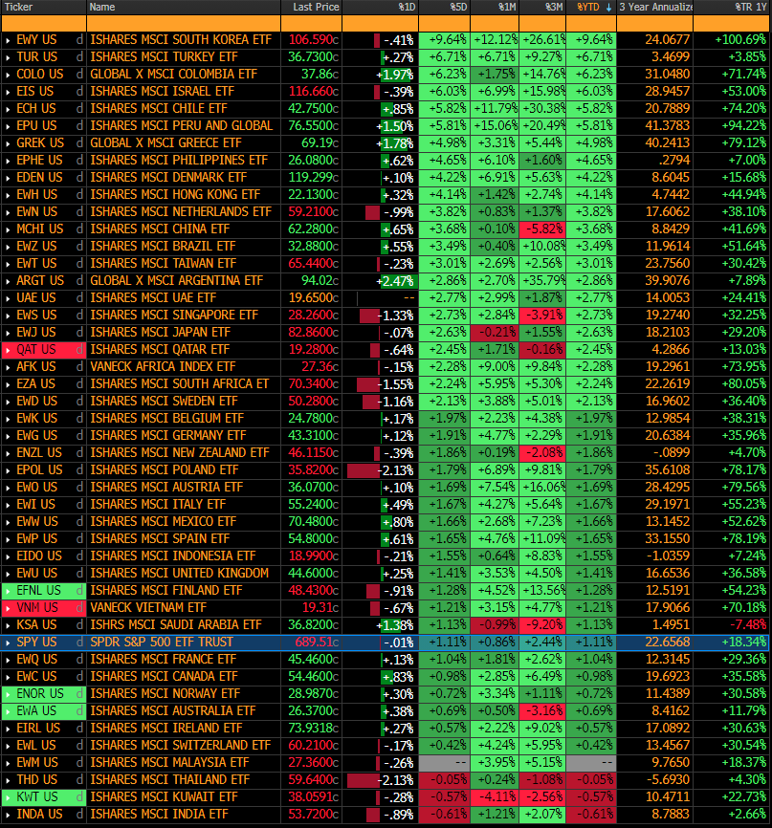Viewport: 772px width, 828px height.
Task: Select the EWT US ticker
Action: pos(36,264)
